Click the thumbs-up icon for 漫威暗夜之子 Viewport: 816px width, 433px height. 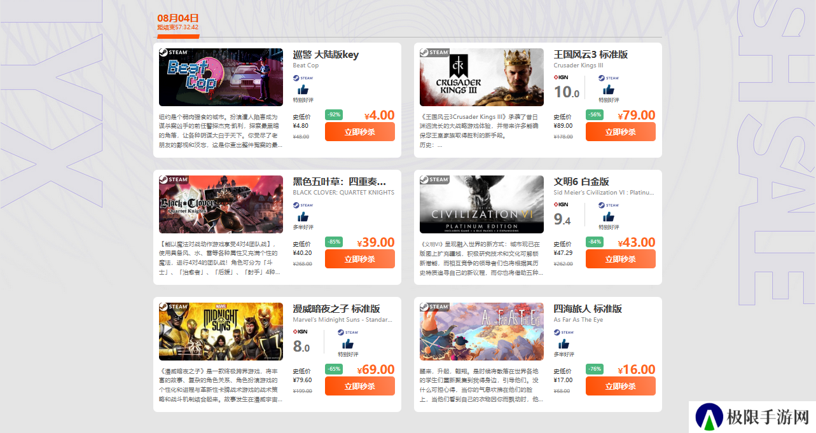pos(348,344)
